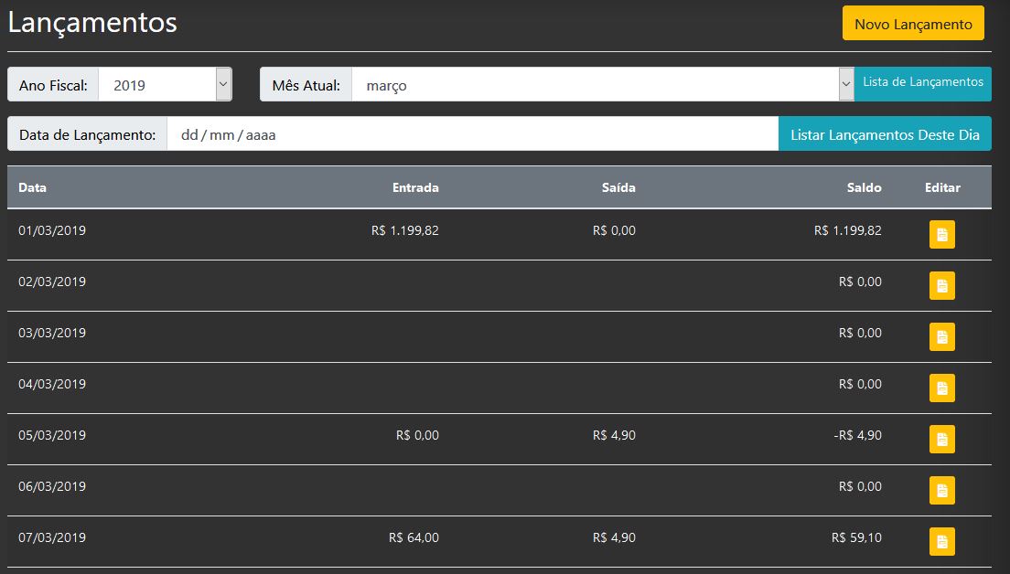Open edit icon for 02/03/2019 row
1010x574 pixels.
click(x=941, y=286)
